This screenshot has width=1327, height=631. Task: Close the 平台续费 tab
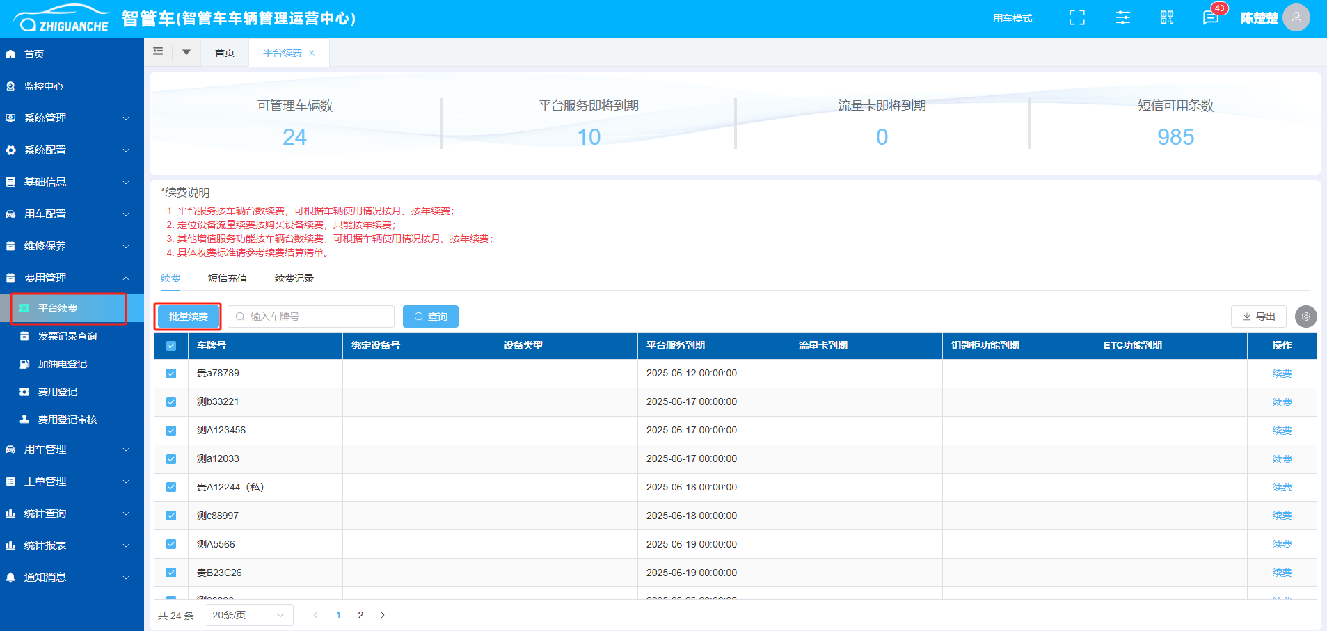(312, 53)
